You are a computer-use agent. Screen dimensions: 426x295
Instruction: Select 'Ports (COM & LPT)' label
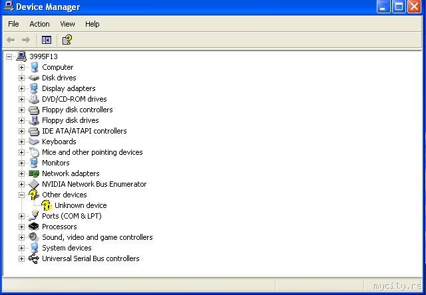click(72, 216)
